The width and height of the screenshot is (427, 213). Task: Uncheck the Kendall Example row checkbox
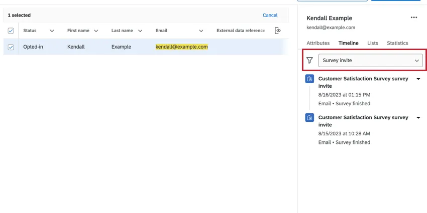11,47
